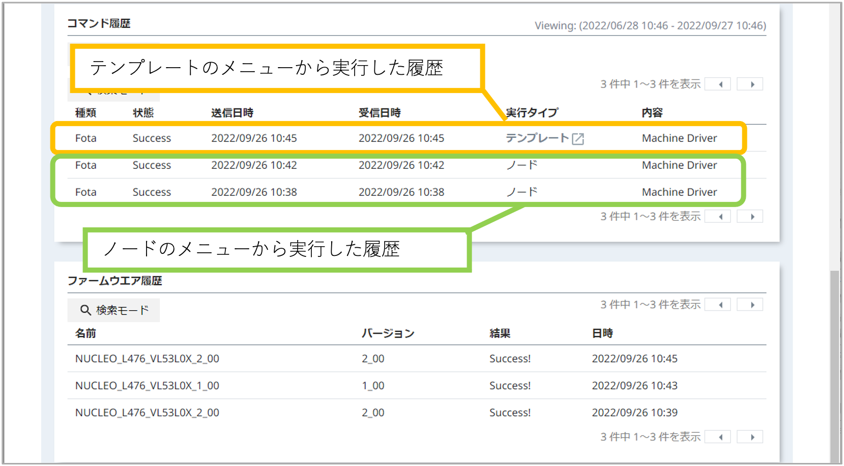This screenshot has width=844, height=466.
Task: Click the previous arrow above the firmware history table
Action: pyautogui.click(x=717, y=304)
